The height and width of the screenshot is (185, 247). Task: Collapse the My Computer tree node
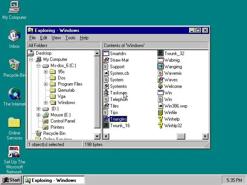pyautogui.click(x=31, y=59)
